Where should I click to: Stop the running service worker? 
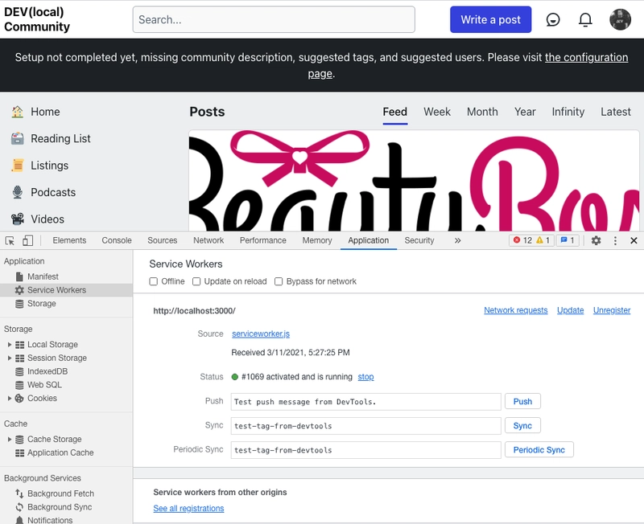(x=365, y=377)
